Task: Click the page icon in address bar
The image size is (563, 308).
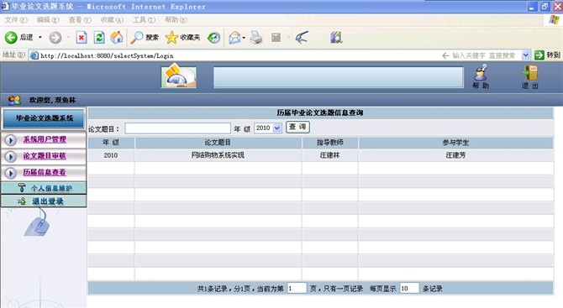Action: (34, 55)
